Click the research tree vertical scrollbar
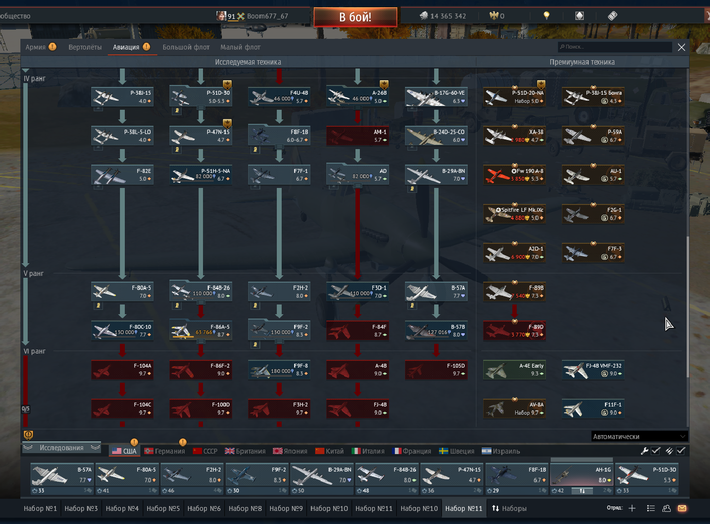The width and height of the screenshot is (710, 524). (x=687, y=306)
